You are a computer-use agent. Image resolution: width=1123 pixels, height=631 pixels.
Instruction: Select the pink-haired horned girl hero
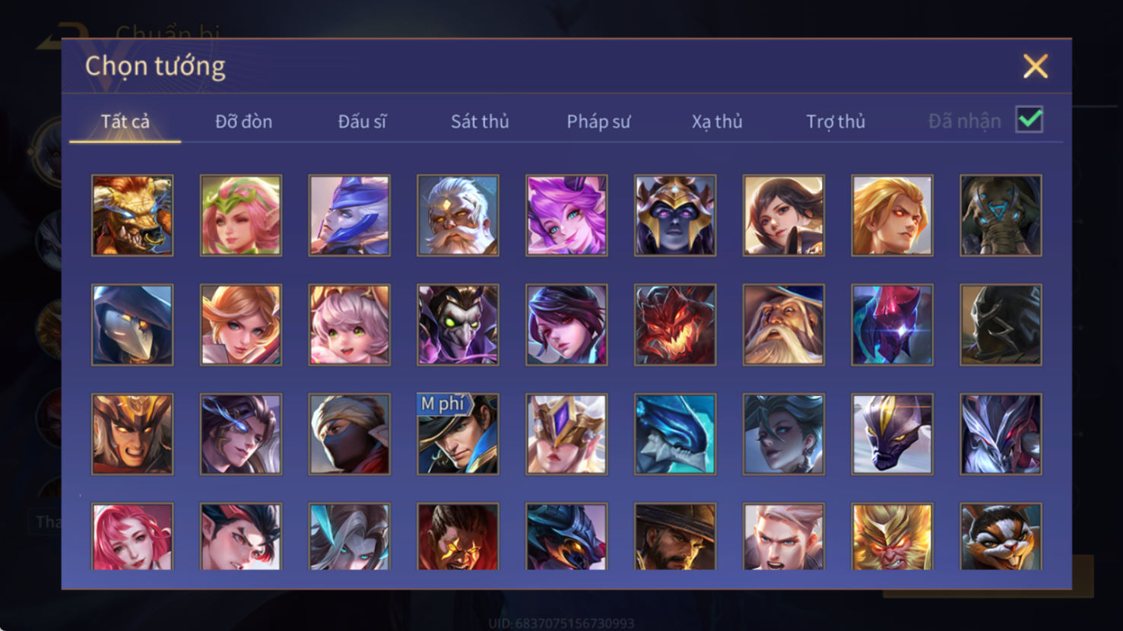click(566, 215)
